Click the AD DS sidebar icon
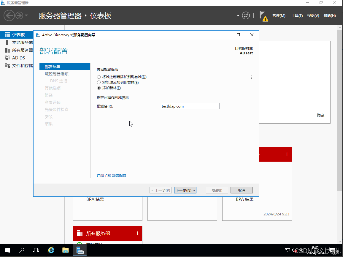 7,58
